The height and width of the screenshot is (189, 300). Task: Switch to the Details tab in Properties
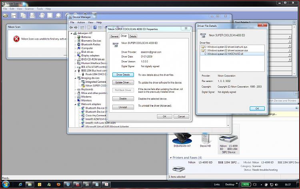[x=133, y=36]
